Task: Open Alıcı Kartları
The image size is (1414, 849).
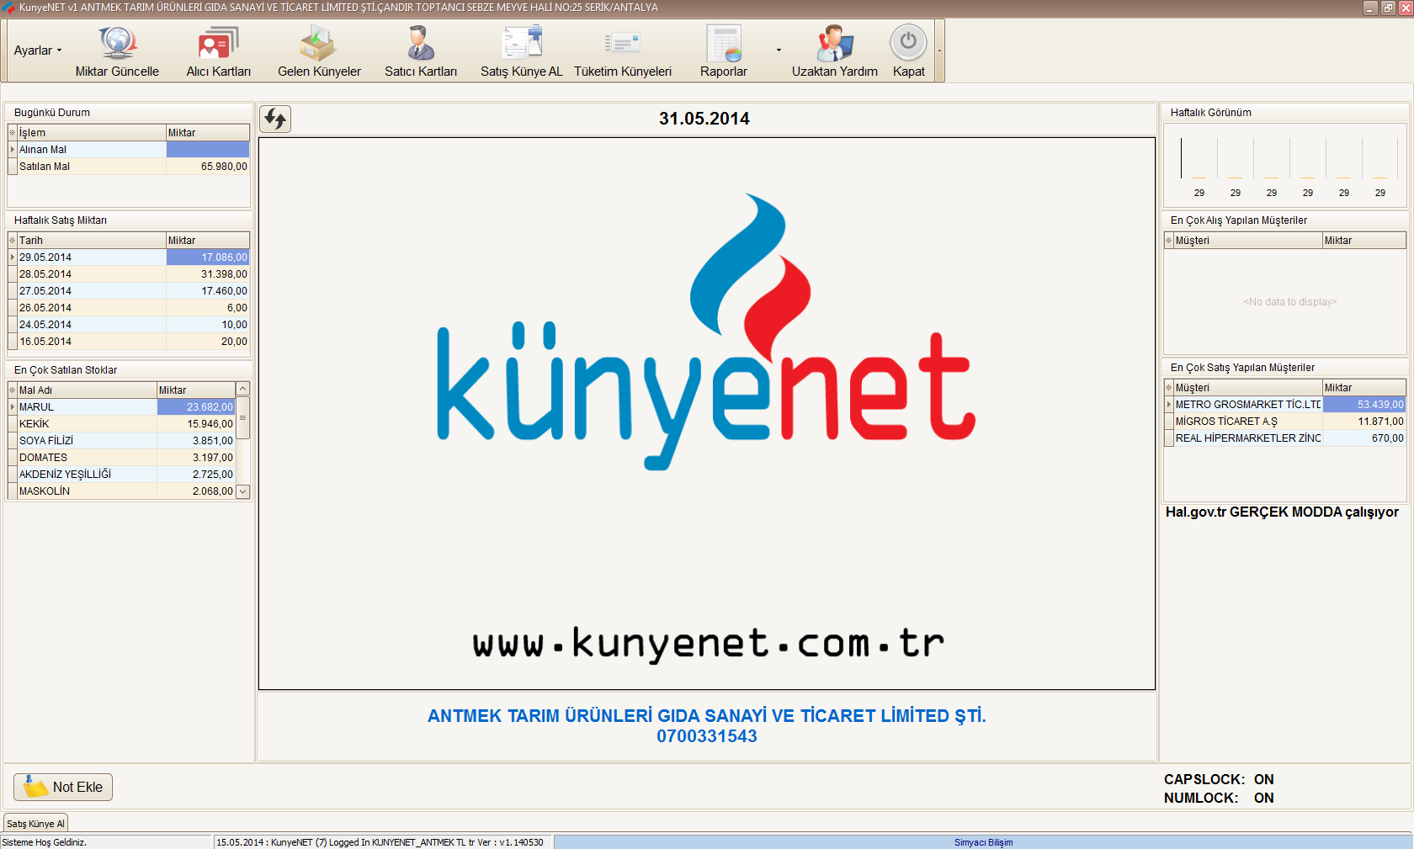Action: click(219, 52)
